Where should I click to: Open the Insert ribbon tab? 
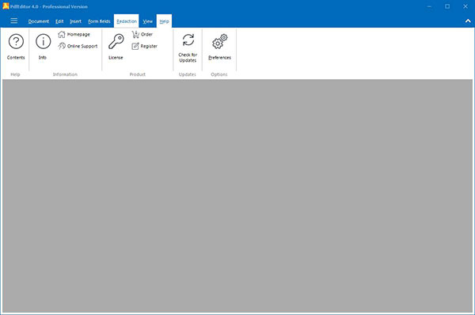[75, 21]
